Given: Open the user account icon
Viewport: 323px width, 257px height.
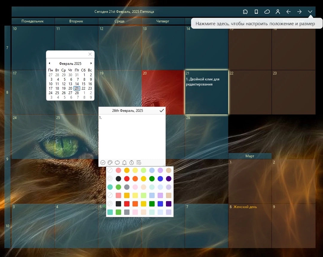Looking at the screenshot, I should click(278, 12).
